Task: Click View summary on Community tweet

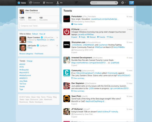Action: click(78, 78)
